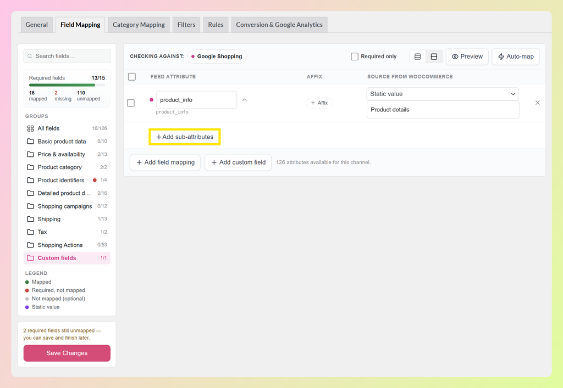Select the Shopping Actions group
Image resolution: width=563 pixels, height=388 pixels.
[x=67, y=245]
